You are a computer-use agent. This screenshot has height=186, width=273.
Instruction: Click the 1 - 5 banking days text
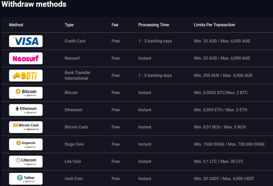pos(155,75)
